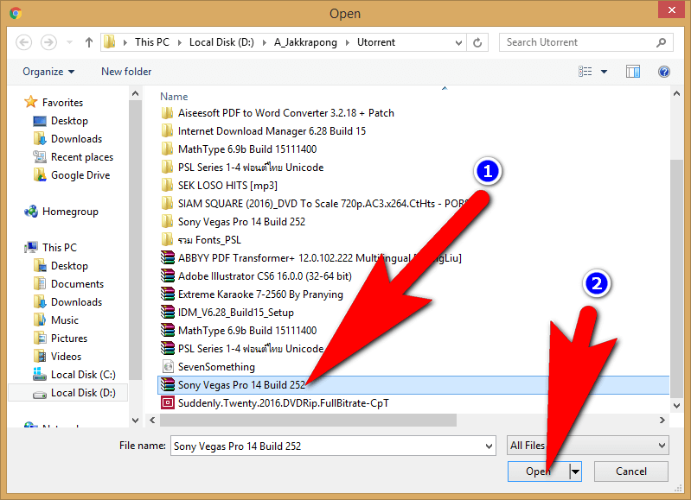Open previous locations address dropdown
The width and height of the screenshot is (691, 500).
click(458, 42)
